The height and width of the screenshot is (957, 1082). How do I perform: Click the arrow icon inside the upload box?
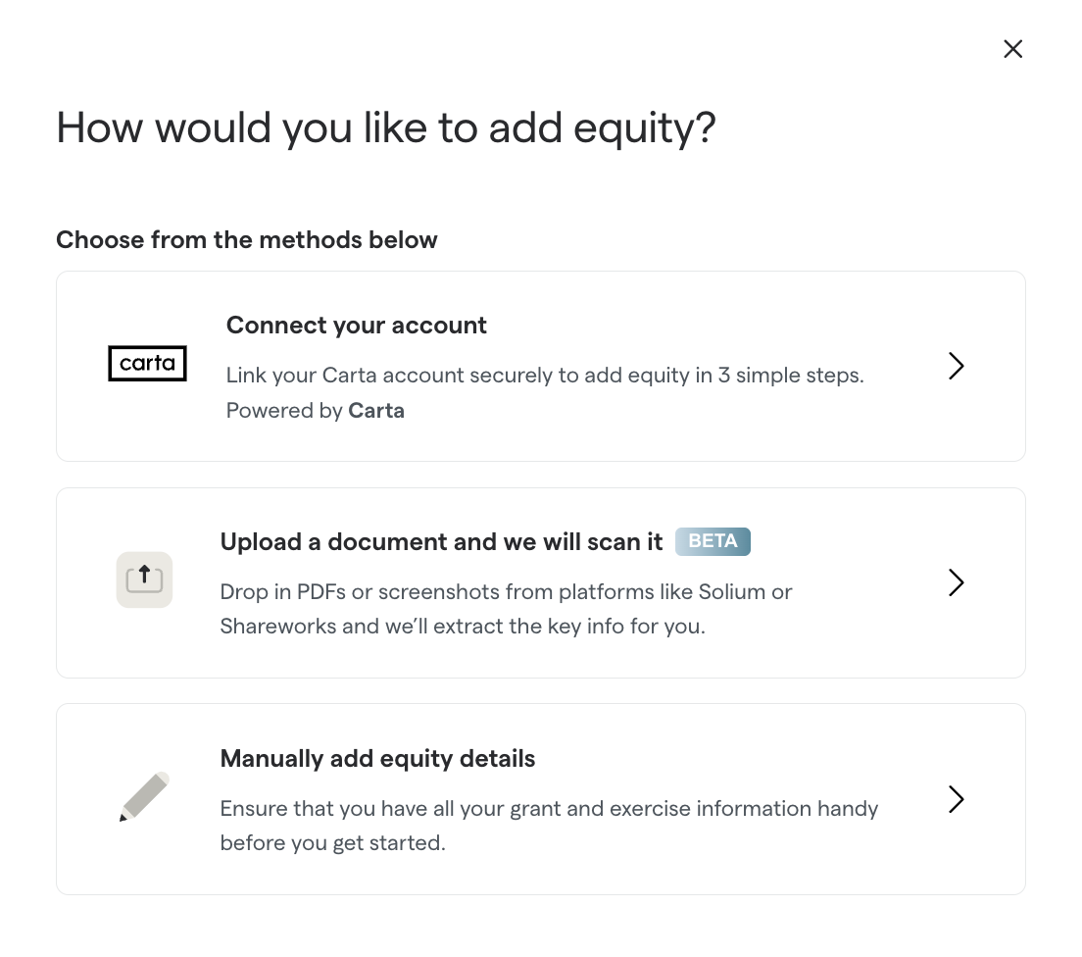coord(144,578)
